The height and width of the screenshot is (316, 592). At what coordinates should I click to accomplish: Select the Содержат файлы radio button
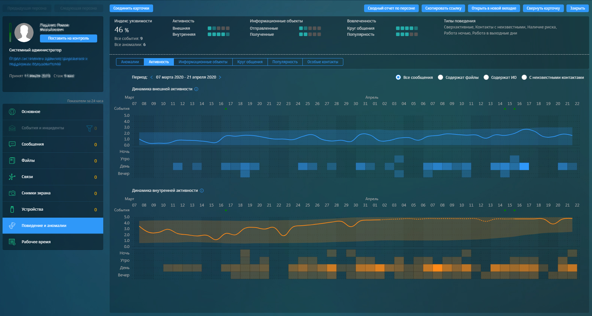(440, 77)
